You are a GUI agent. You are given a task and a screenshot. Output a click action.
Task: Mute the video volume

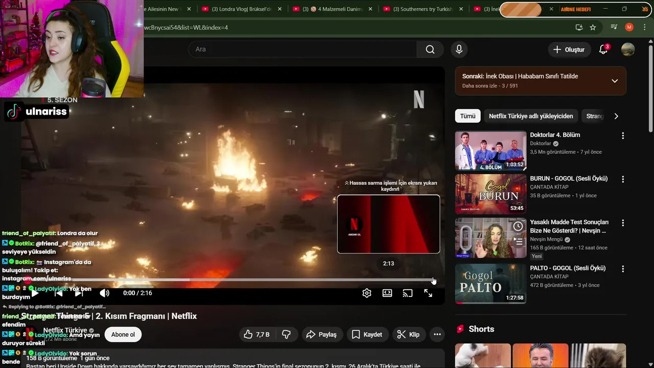click(104, 293)
